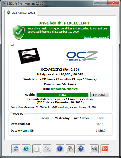Take a screenshot with the camera icon

coord(94,149)
